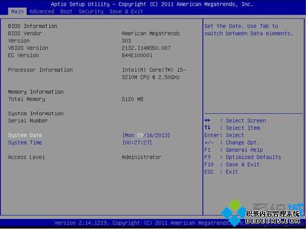
Task: Select the Security tab
Action: tap(91, 12)
